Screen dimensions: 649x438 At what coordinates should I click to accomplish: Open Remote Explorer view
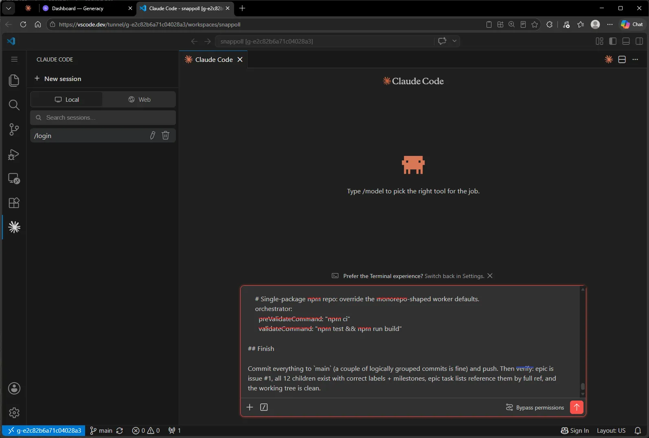14,178
